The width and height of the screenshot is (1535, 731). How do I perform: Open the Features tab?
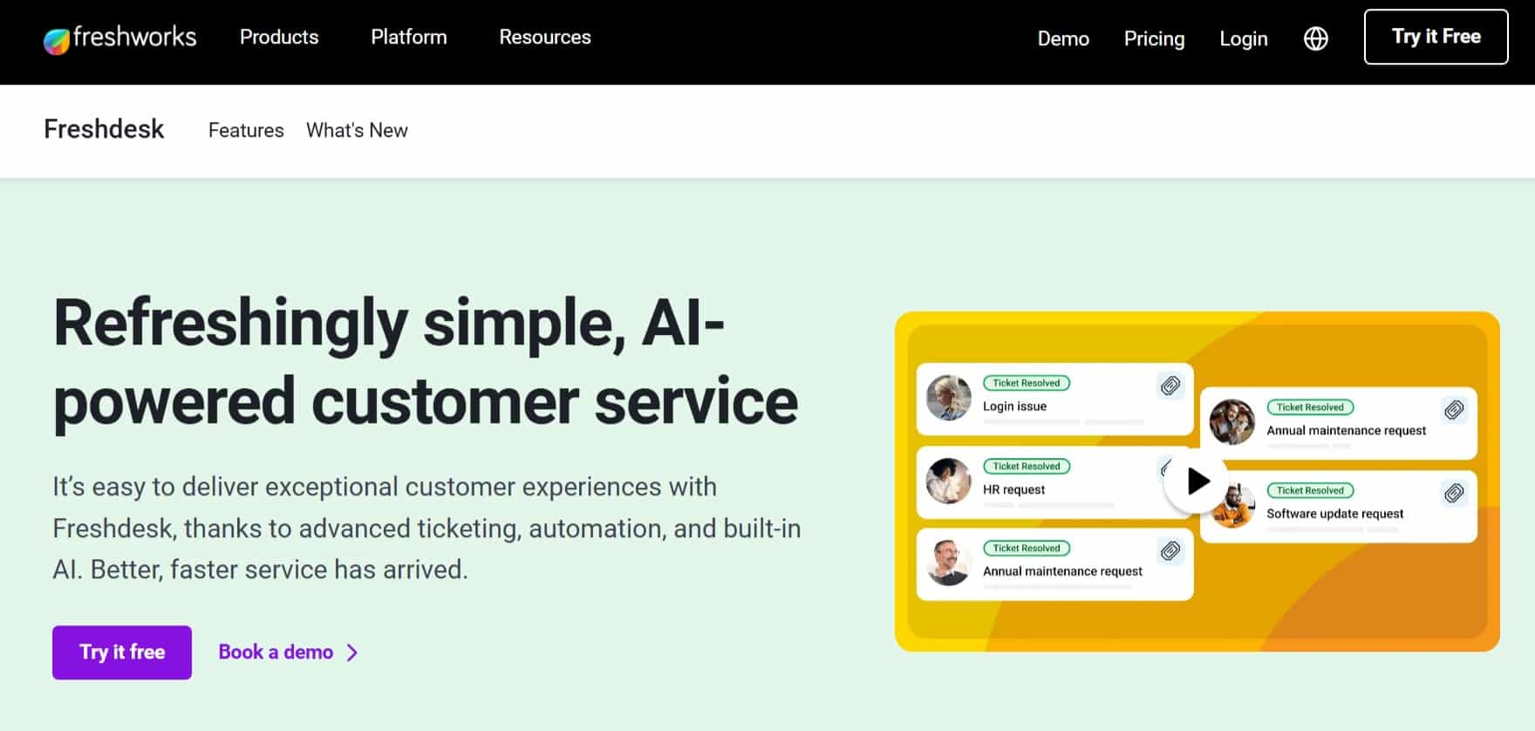[246, 130]
